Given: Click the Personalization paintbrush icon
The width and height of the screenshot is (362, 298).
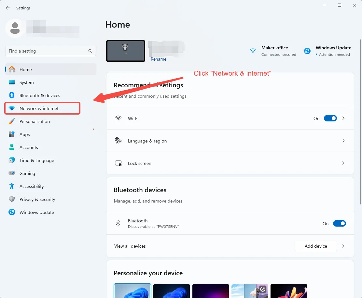Looking at the screenshot, I should click(11, 121).
